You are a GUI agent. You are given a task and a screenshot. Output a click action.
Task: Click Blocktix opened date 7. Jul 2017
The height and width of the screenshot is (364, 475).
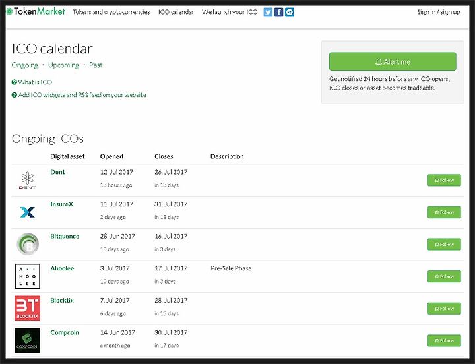point(115,301)
